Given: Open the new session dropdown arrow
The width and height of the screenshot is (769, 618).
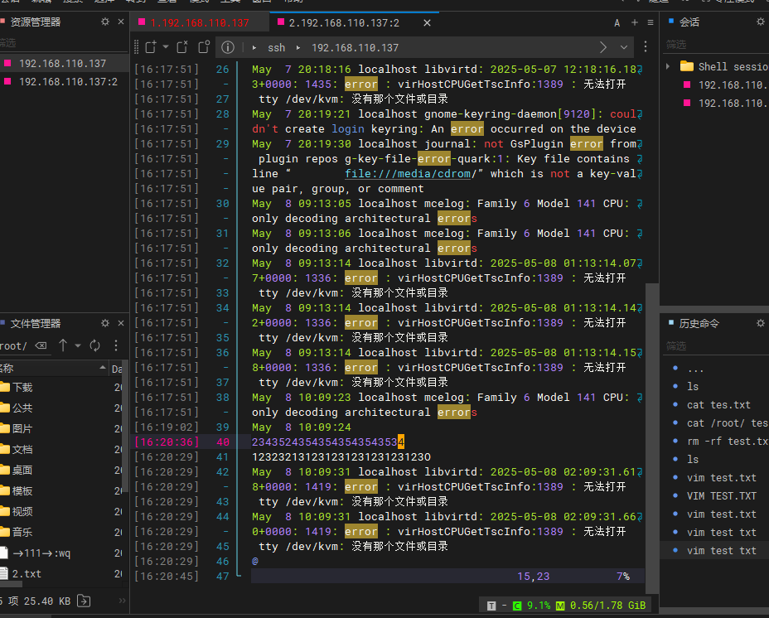Looking at the screenshot, I should [166, 47].
